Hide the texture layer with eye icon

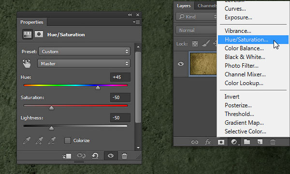point(181,64)
